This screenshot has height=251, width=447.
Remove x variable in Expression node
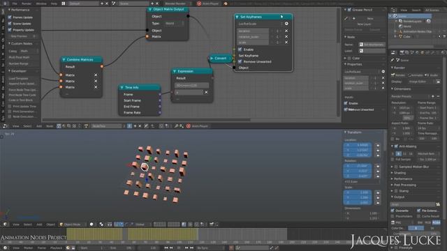(206, 92)
